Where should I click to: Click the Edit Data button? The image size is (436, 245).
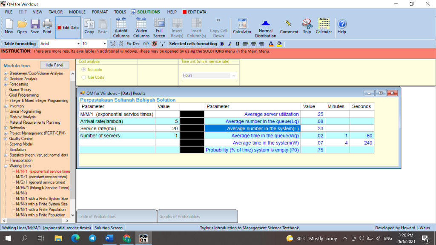(x=68, y=28)
